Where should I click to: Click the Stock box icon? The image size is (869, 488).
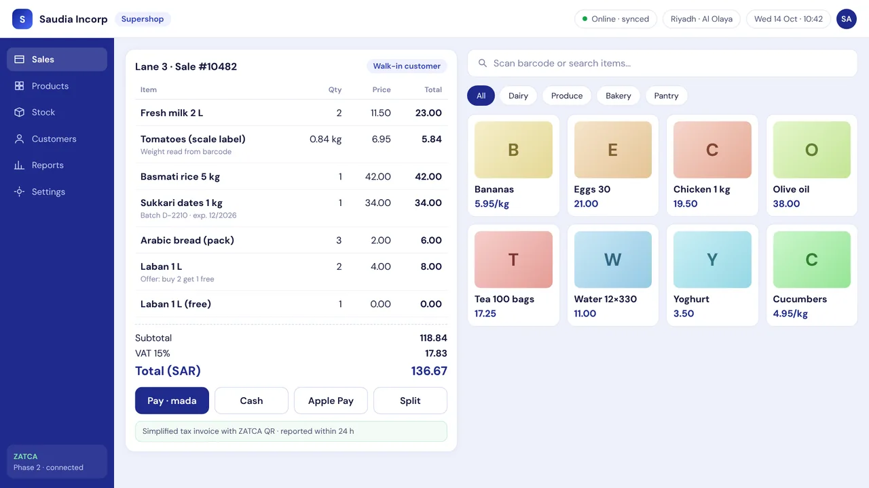pos(20,113)
